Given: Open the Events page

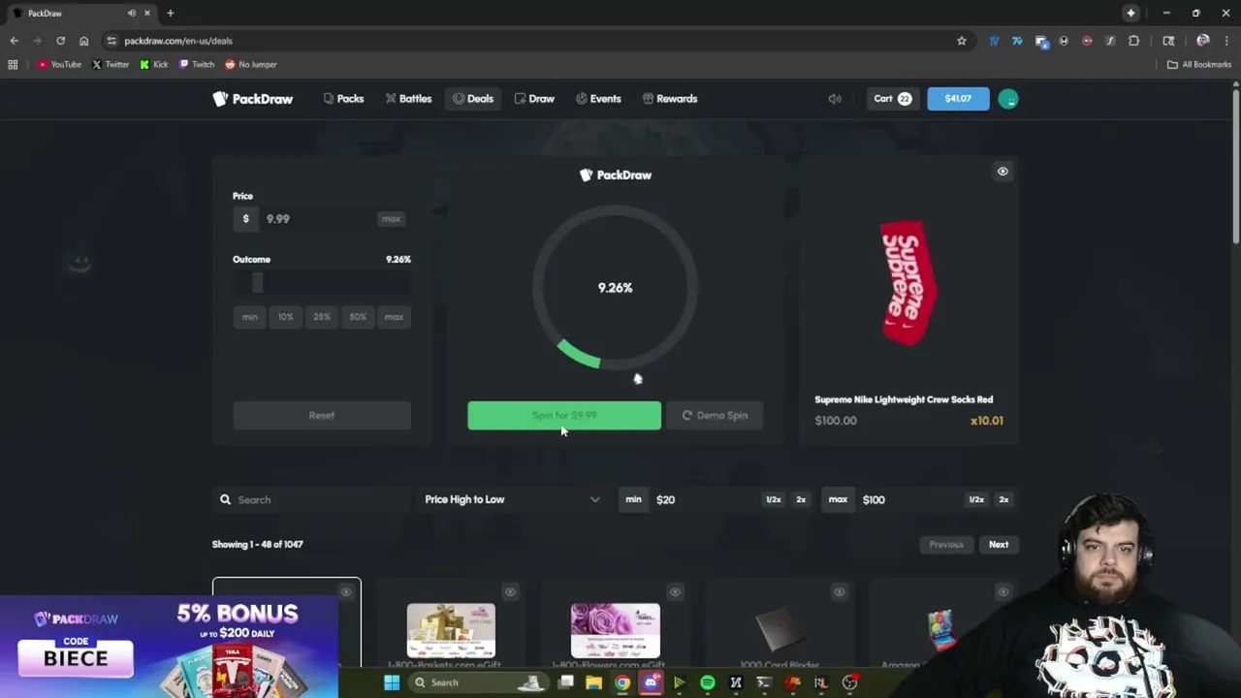Looking at the screenshot, I should click(x=598, y=99).
